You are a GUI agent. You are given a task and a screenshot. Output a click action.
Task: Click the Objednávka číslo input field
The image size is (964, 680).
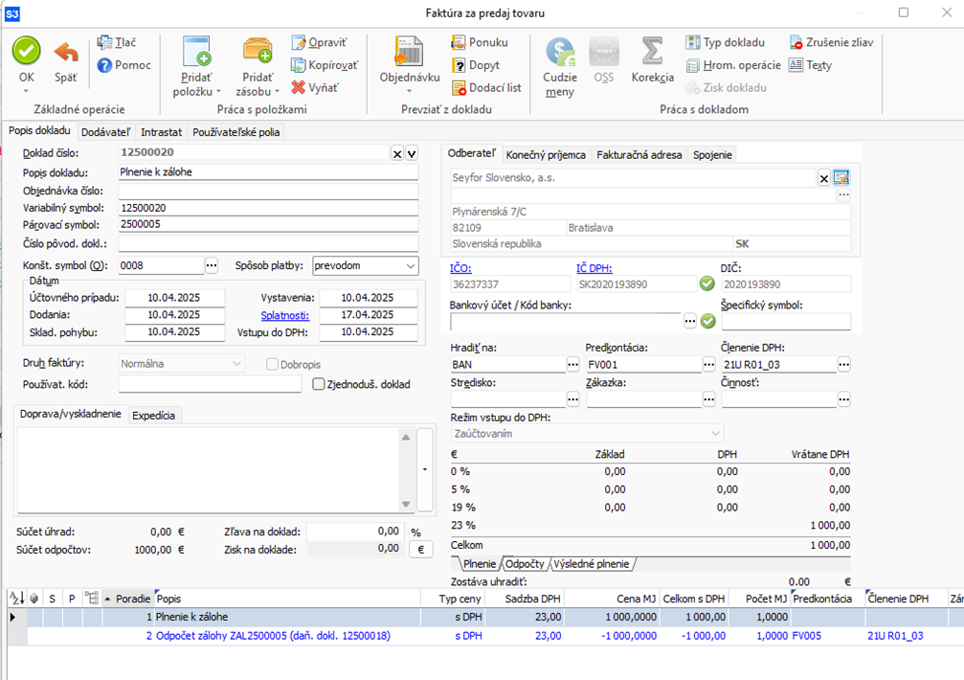coord(268,191)
